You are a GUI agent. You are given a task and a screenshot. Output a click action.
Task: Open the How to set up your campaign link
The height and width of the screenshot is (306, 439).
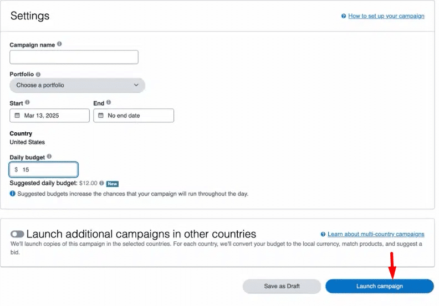(x=386, y=16)
